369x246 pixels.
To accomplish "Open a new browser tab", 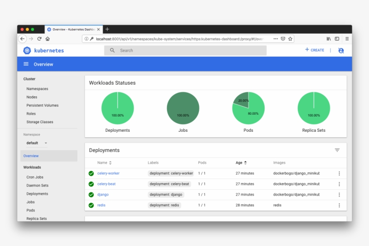I will pyautogui.click(x=107, y=29).
